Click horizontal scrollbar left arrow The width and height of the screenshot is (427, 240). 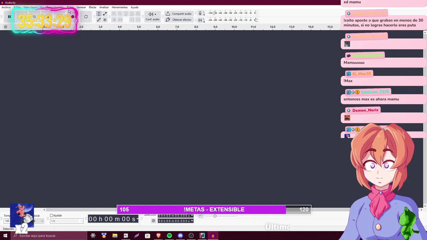(44, 210)
